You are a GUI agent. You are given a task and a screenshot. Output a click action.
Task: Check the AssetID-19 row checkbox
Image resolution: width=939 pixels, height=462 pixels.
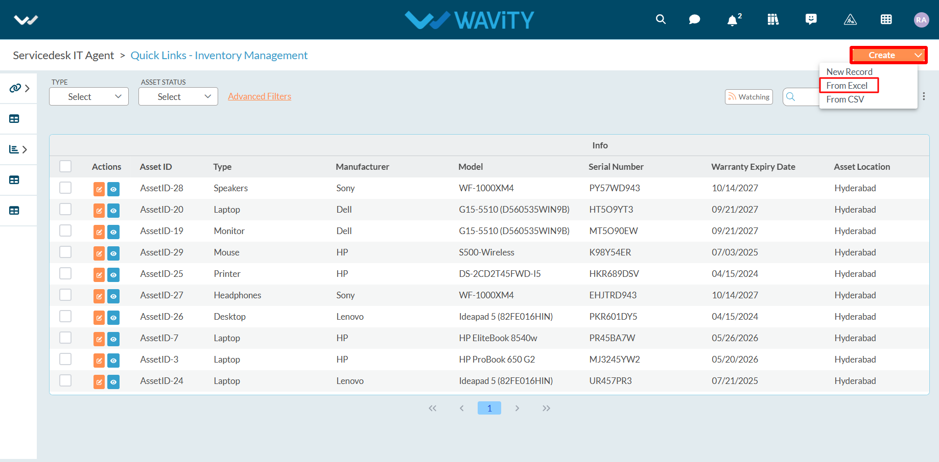coord(65,230)
